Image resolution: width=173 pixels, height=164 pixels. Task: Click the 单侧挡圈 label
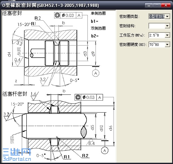pos(98,13)
